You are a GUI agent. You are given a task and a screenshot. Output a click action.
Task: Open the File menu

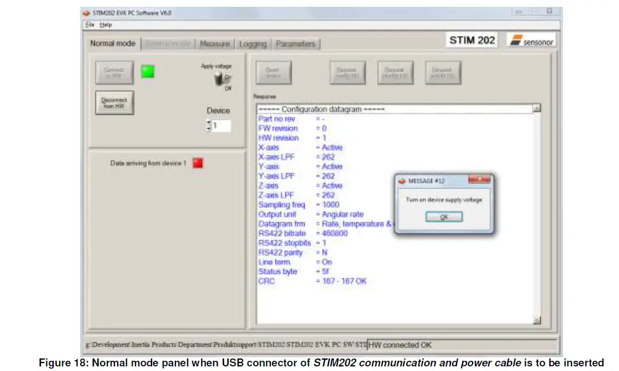(x=89, y=25)
